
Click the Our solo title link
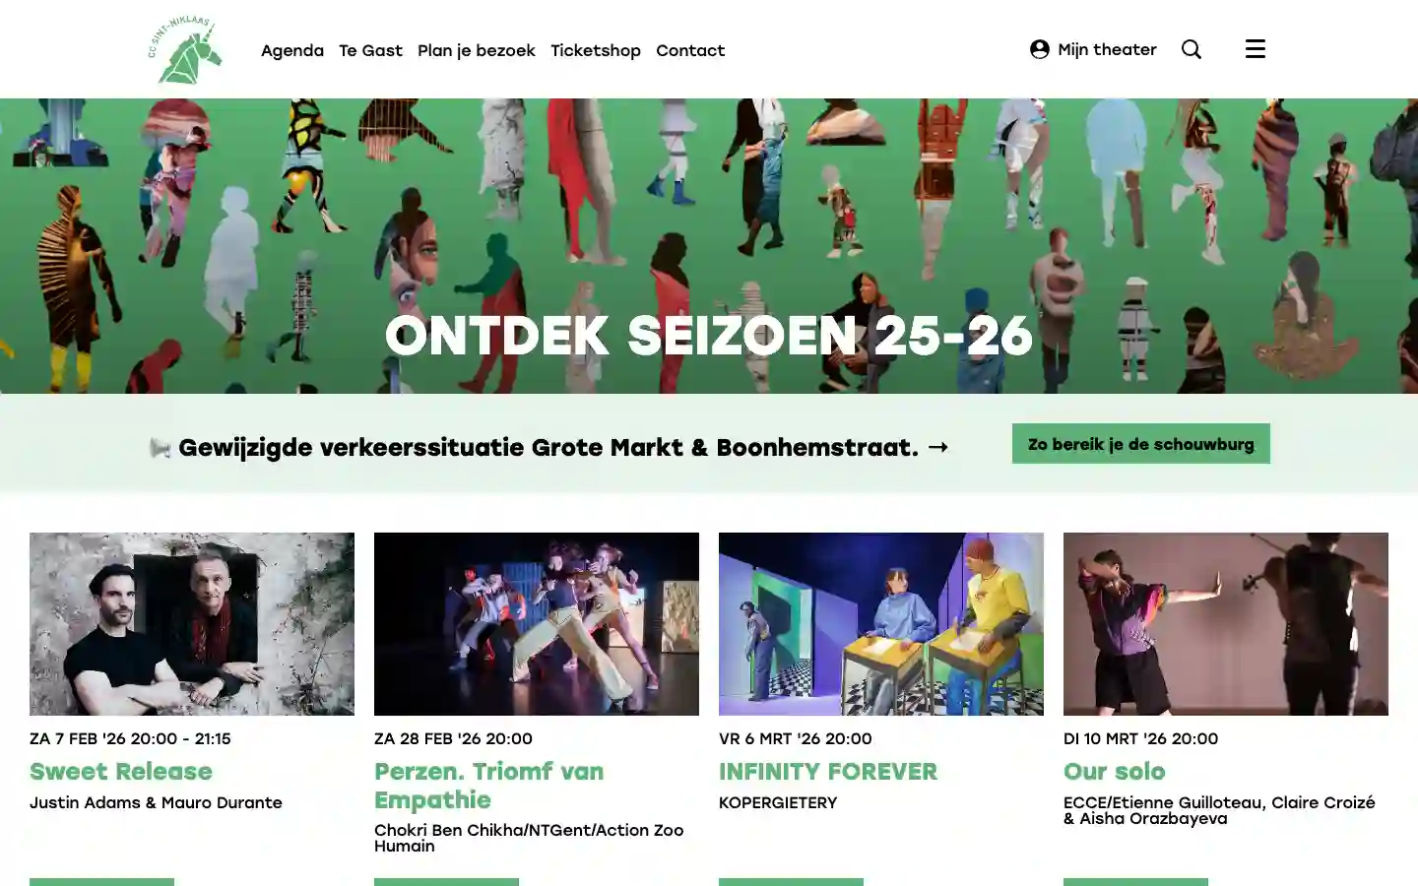pyautogui.click(x=1115, y=772)
